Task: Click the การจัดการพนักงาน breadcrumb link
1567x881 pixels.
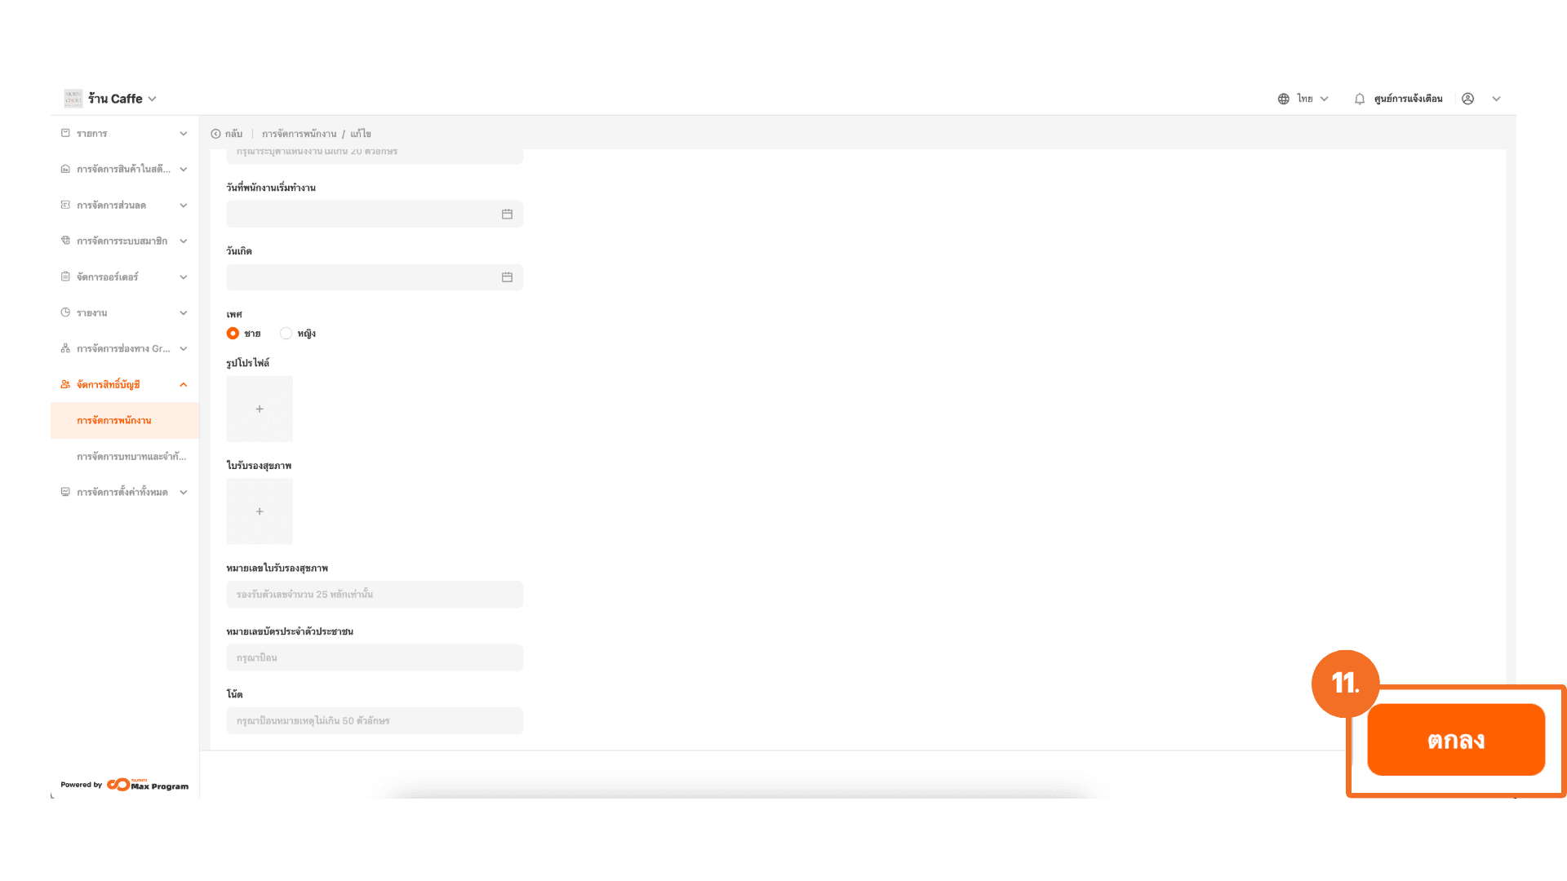Action: (x=299, y=134)
